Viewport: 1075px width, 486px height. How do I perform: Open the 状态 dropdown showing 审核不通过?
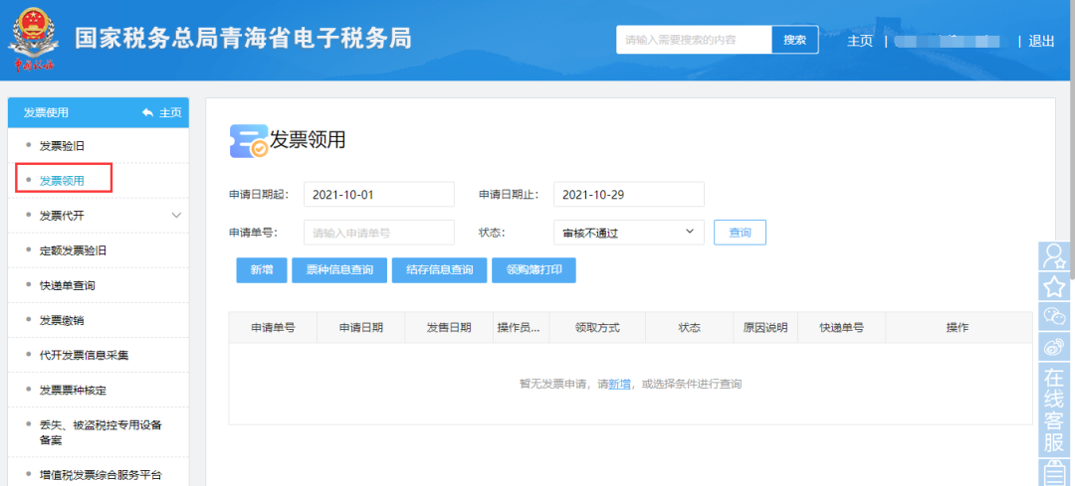click(x=629, y=232)
